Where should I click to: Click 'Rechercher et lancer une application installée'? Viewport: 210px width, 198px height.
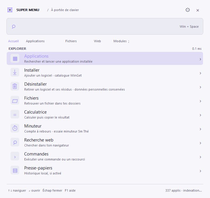click(x=58, y=61)
